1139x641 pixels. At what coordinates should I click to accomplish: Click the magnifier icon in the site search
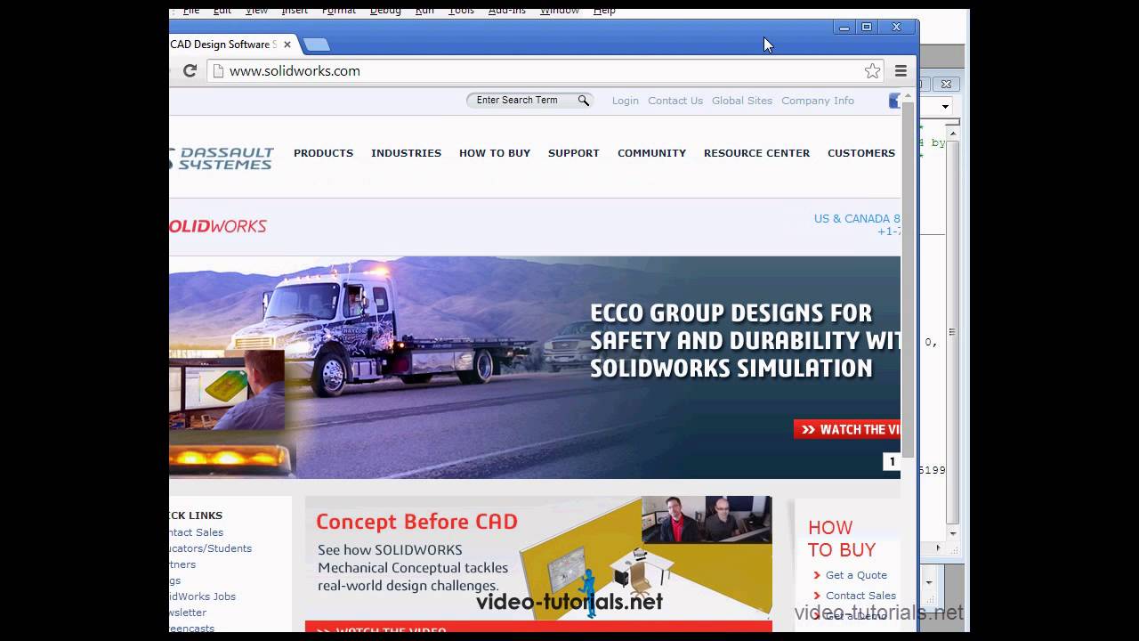coord(584,101)
